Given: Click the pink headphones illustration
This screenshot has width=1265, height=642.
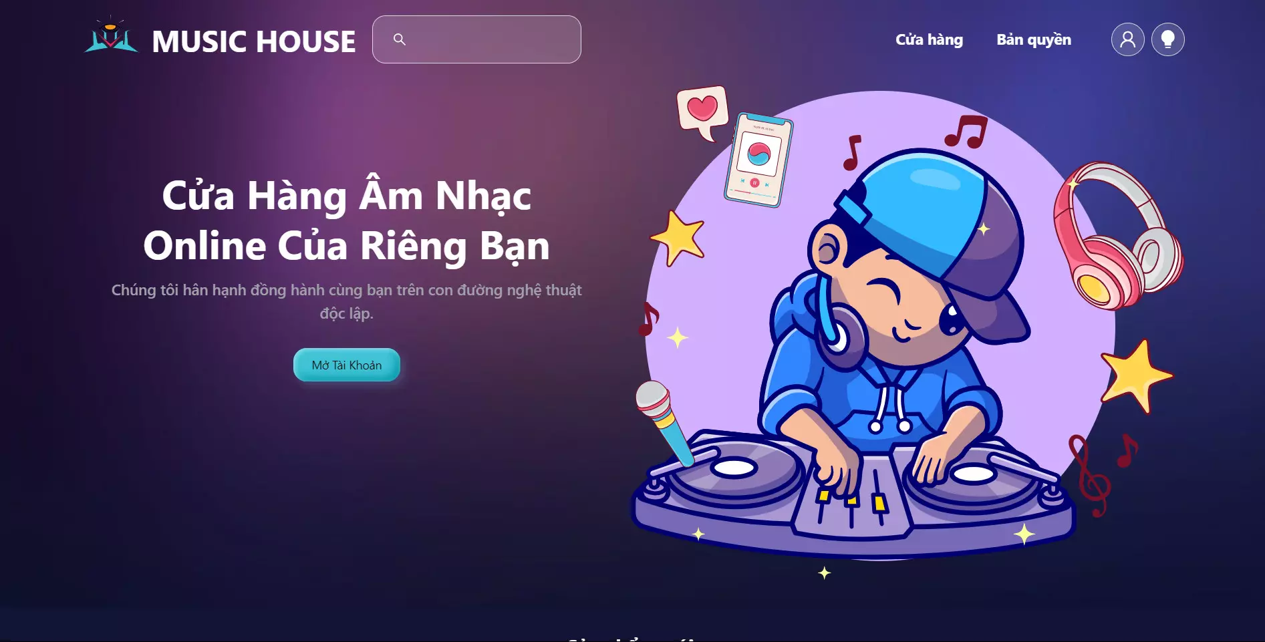Looking at the screenshot, I should coord(1117,235).
